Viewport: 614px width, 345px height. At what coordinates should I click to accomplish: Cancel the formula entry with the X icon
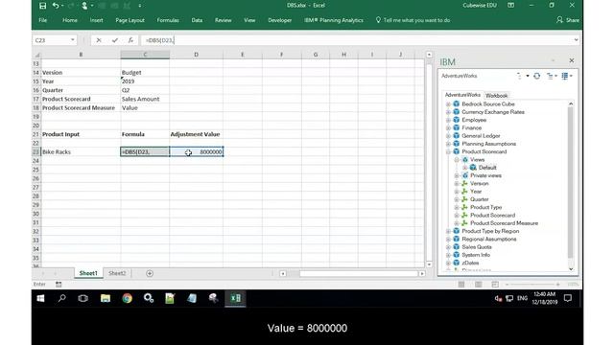(x=99, y=40)
